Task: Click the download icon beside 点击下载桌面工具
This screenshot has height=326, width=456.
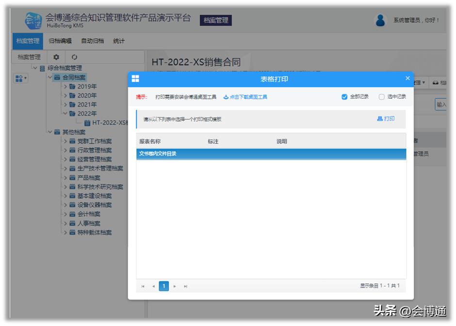Action: pos(225,96)
